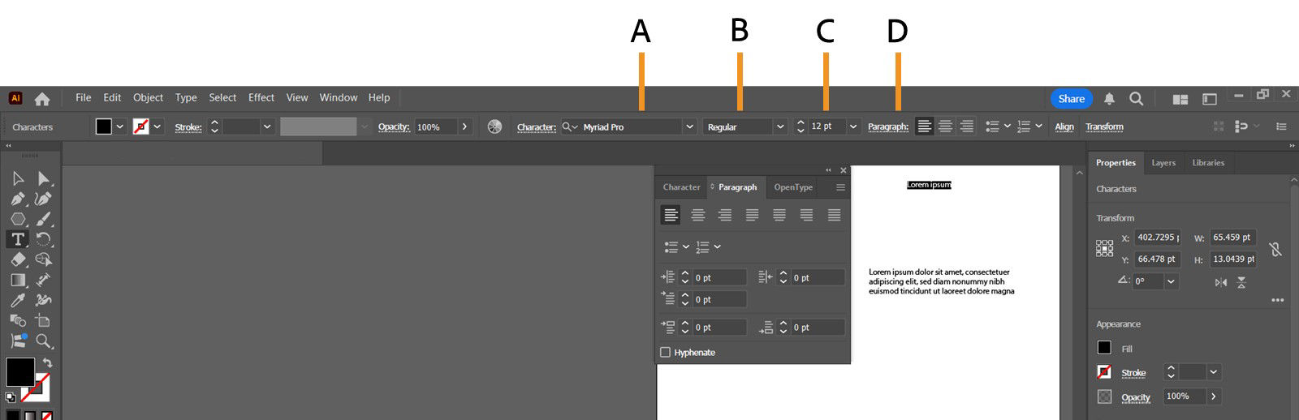Open the Recolor Artwork wheel icon
Image resolution: width=1299 pixels, height=420 pixels.
click(x=494, y=127)
